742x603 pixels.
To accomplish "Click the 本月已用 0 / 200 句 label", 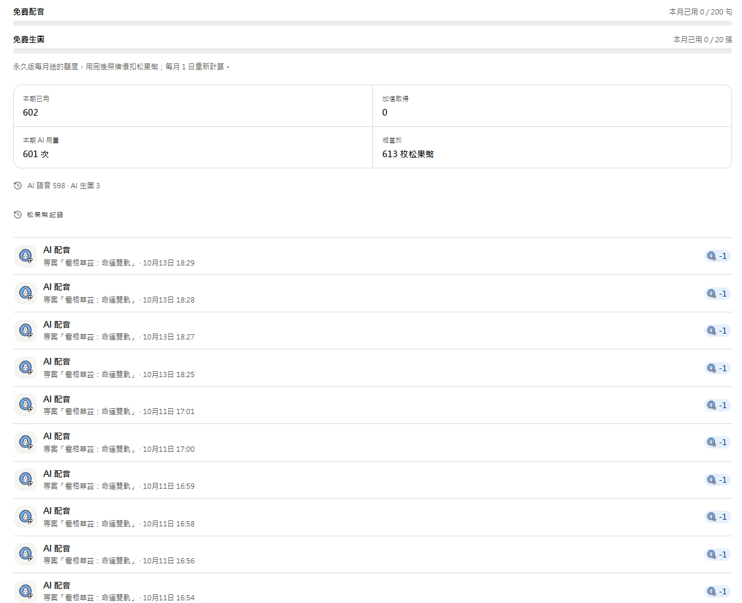I will pyautogui.click(x=700, y=12).
